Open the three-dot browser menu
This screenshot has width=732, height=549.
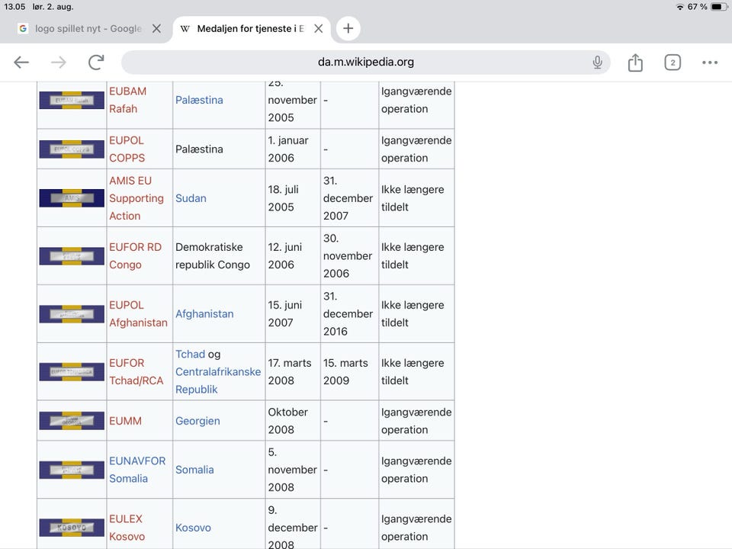pyautogui.click(x=710, y=62)
